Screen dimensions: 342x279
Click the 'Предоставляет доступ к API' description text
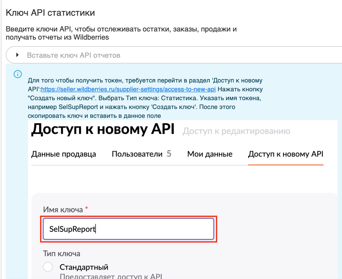111,276
